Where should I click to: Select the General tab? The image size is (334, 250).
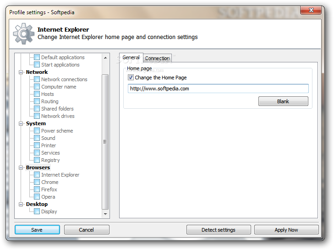click(x=131, y=57)
